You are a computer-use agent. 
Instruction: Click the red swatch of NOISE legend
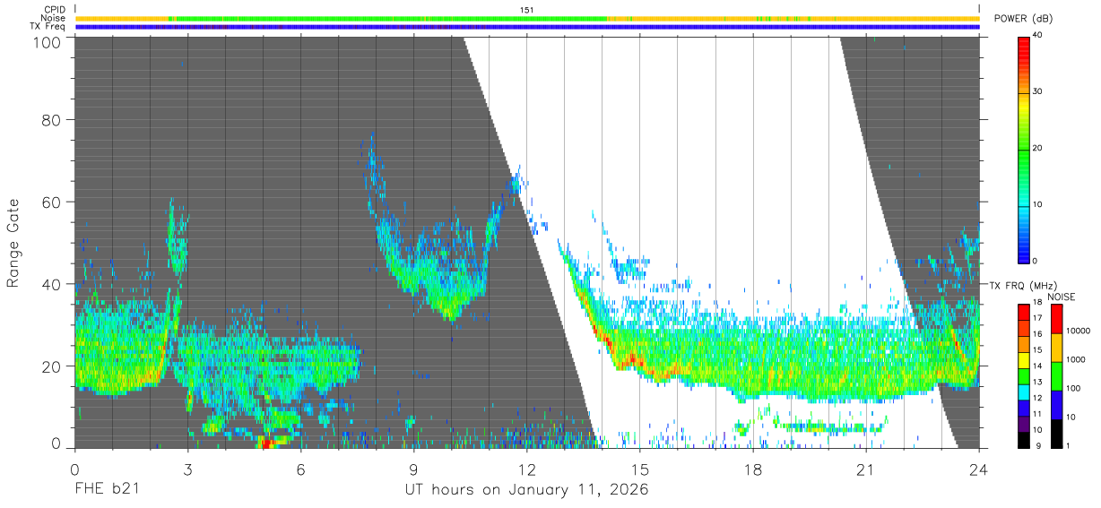click(x=1056, y=319)
